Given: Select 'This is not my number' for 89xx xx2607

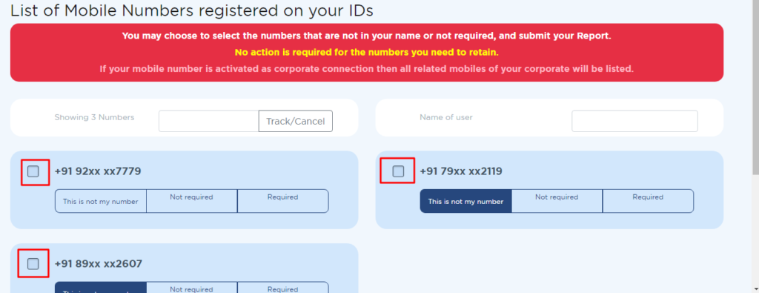Looking at the screenshot, I should [x=101, y=288].
